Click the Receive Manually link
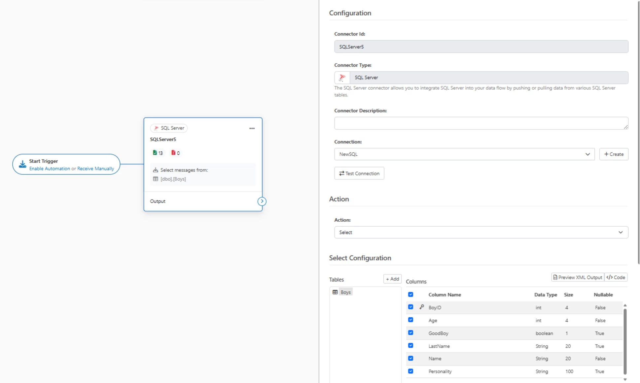Image resolution: width=640 pixels, height=383 pixels. [95, 169]
